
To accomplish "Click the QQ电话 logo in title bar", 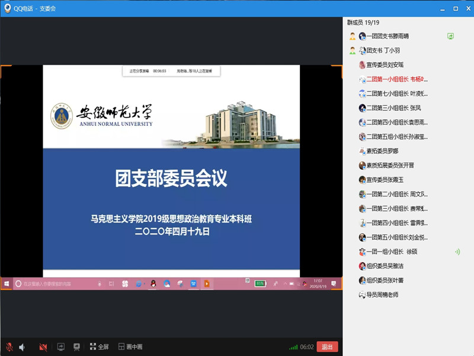I will pos(8,8).
